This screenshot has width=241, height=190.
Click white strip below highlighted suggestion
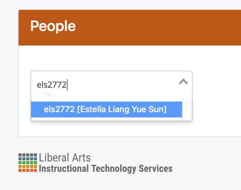[x=107, y=119]
